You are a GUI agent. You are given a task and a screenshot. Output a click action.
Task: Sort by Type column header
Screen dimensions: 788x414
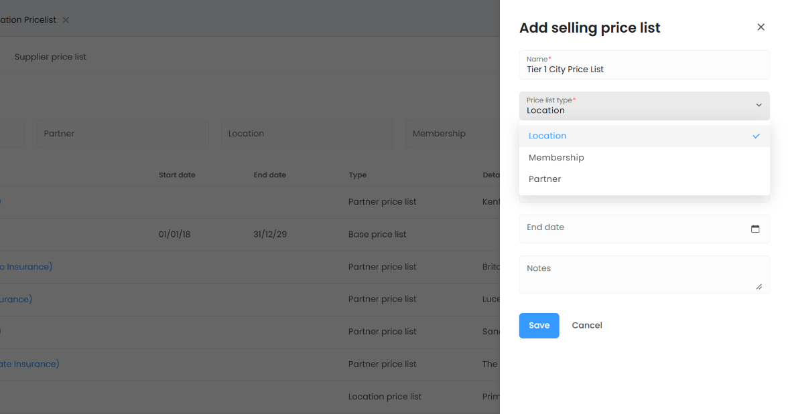point(357,175)
